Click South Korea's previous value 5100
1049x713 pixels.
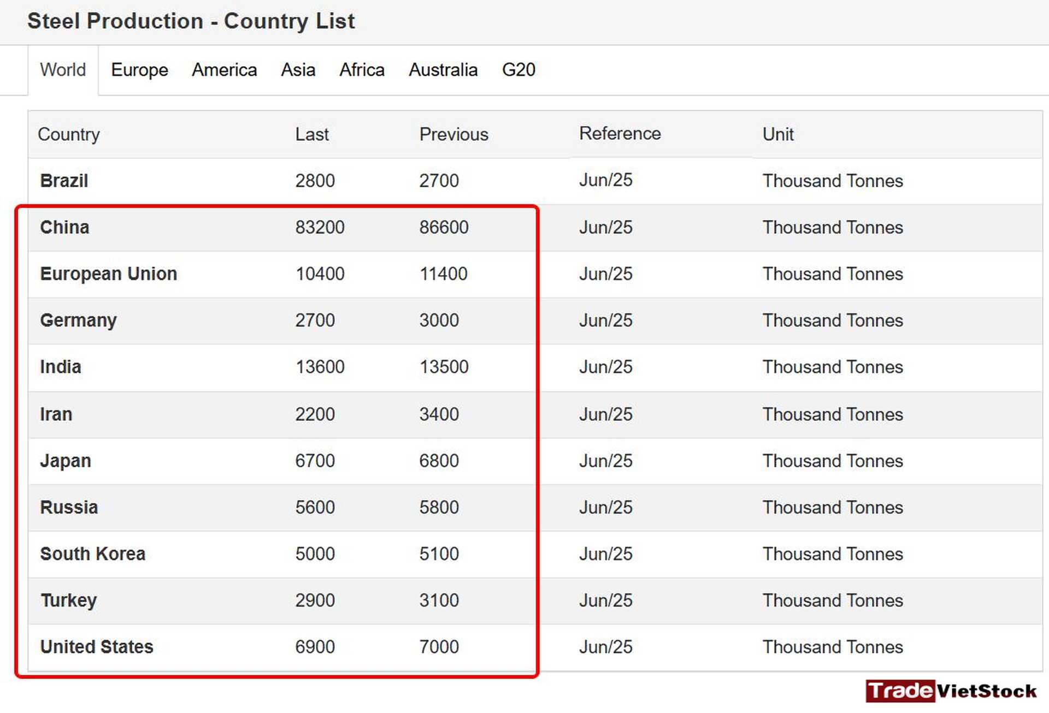[x=439, y=554]
